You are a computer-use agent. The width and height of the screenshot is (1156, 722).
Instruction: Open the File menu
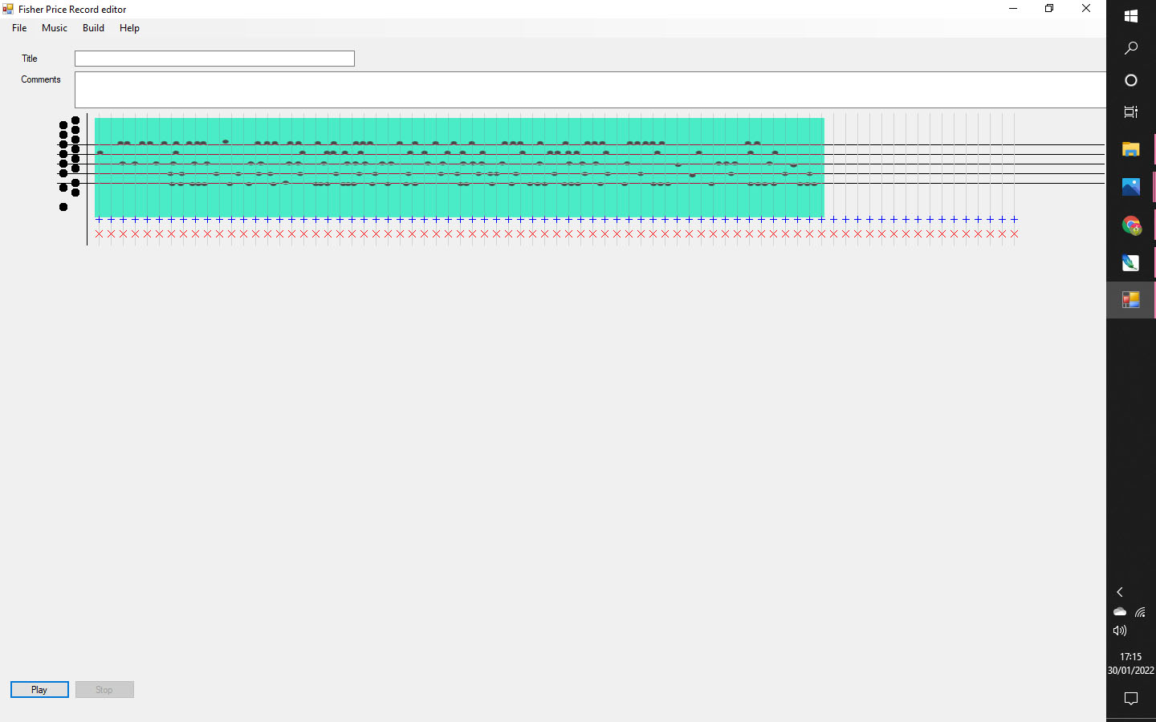pyautogui.click(x=19, y=28)
